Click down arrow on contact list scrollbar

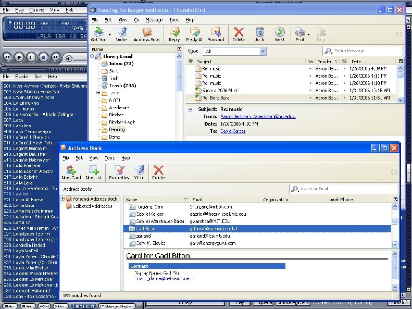tap(395, 244)
